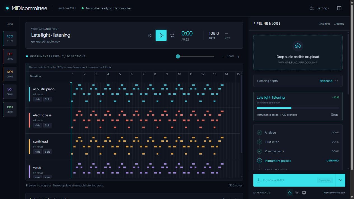
Task: Select the ACO channel 01 tab
Action: [10, 38]
